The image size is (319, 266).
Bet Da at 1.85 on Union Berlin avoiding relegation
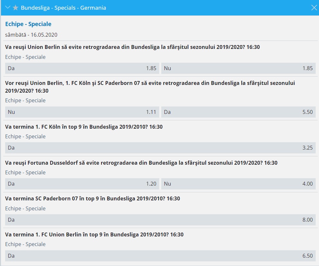click(82, 68)
